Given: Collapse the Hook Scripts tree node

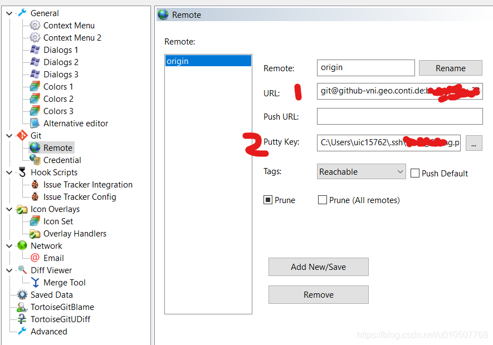Looking at the screenshot, I should click(x=9, y=172).
